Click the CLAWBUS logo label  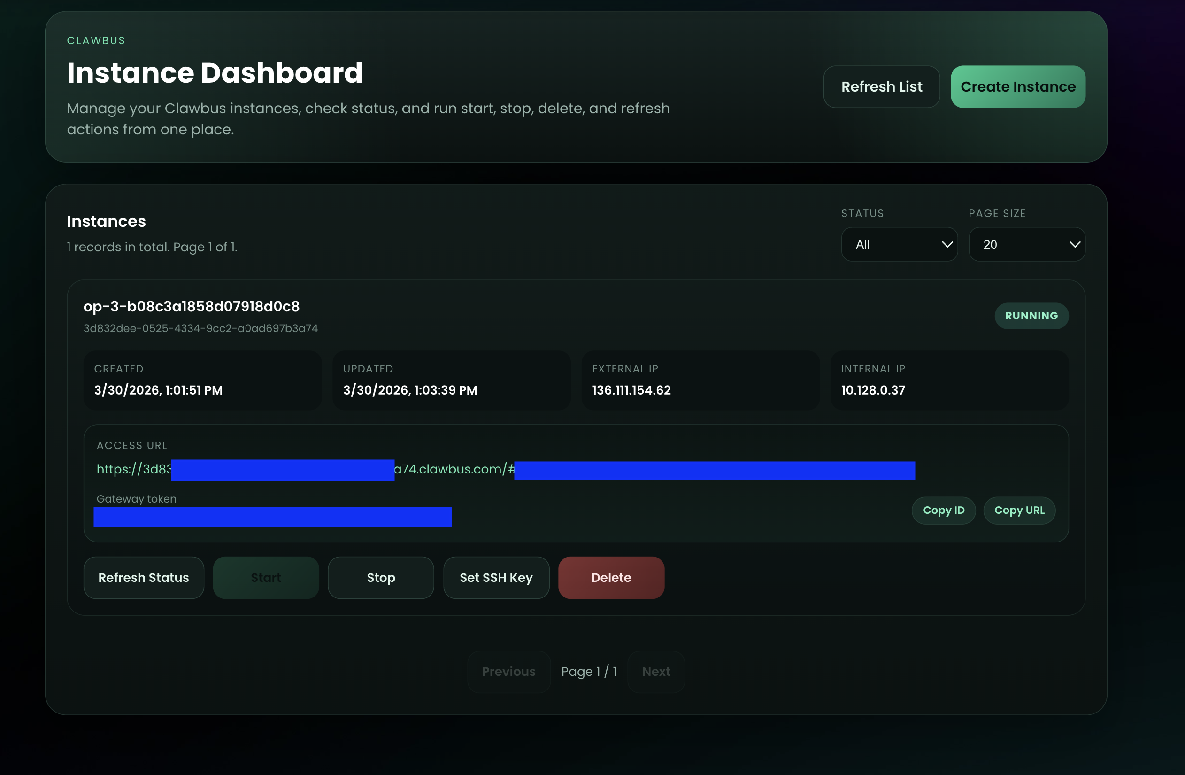(x=96, y=40)
